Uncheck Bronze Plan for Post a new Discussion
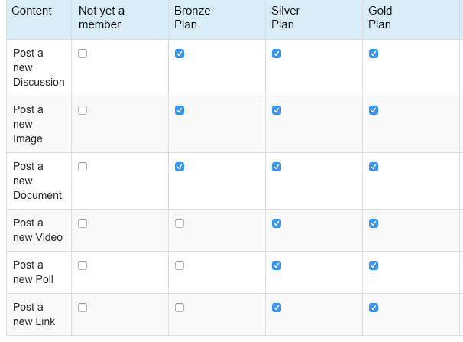The image size is (463, 342). [180, 54]
